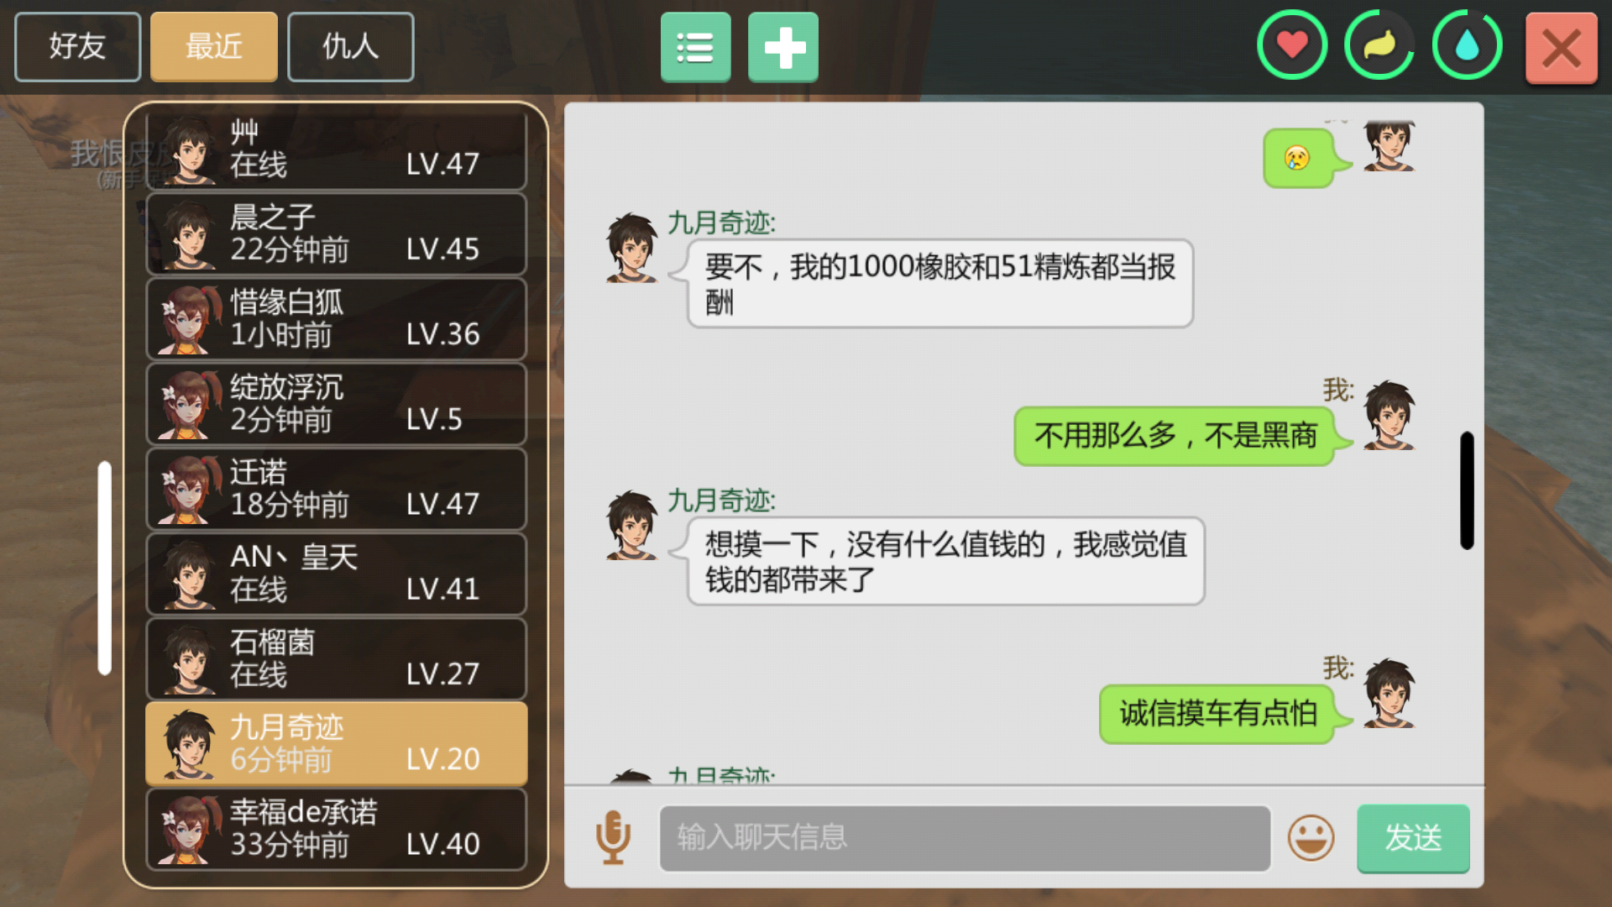
Task: Close the chat panel with red X
Action: point(1562,48)
